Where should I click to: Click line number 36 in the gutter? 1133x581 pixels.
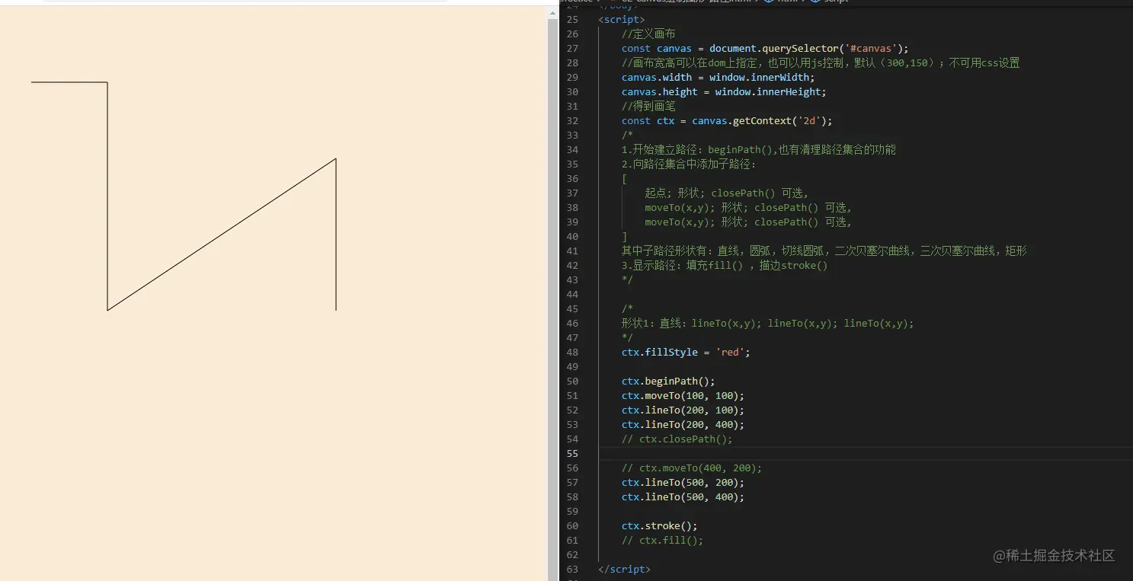pyautogui.click(x=572, y=178)
